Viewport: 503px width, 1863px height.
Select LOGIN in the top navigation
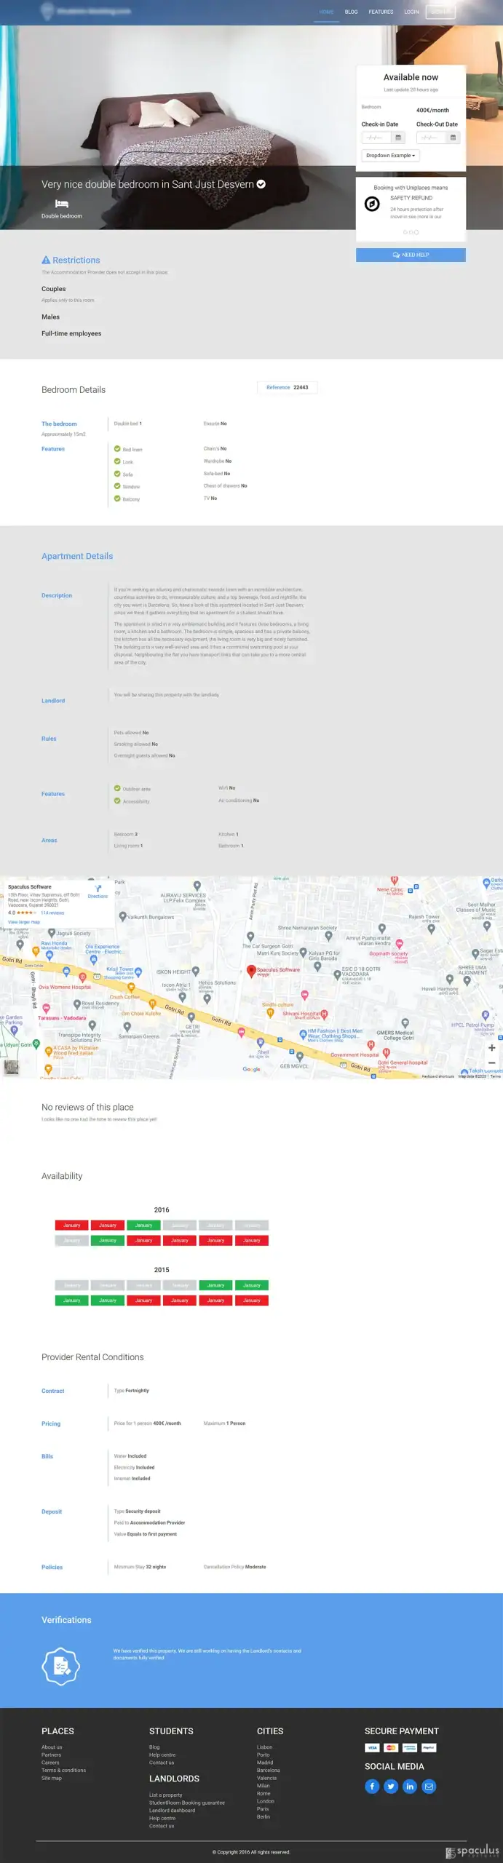point(411,12)
